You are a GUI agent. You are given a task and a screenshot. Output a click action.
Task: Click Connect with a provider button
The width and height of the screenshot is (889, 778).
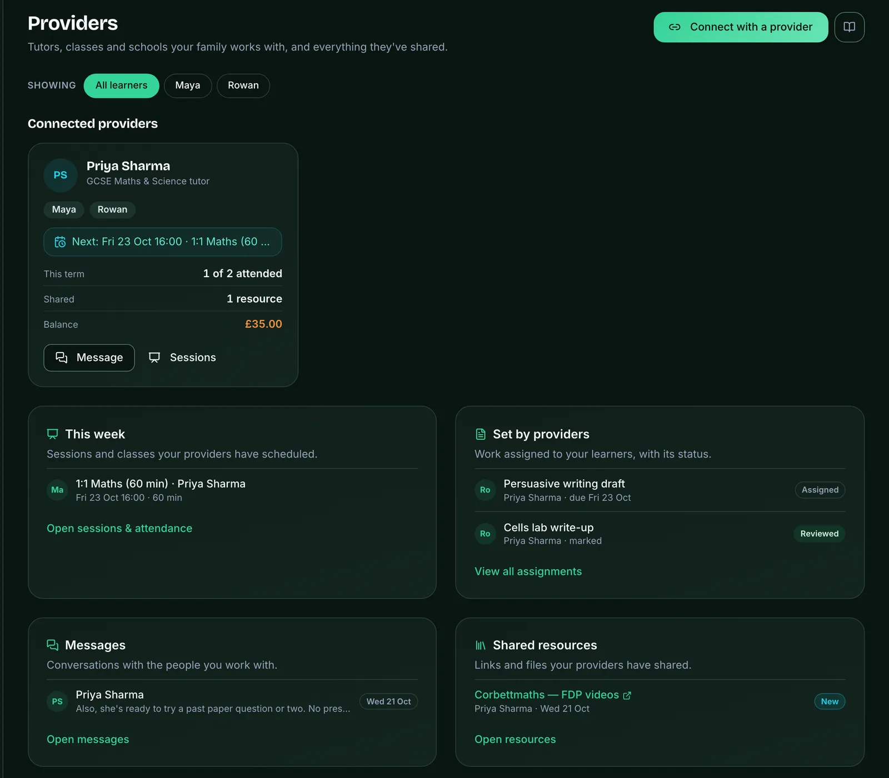741,27
